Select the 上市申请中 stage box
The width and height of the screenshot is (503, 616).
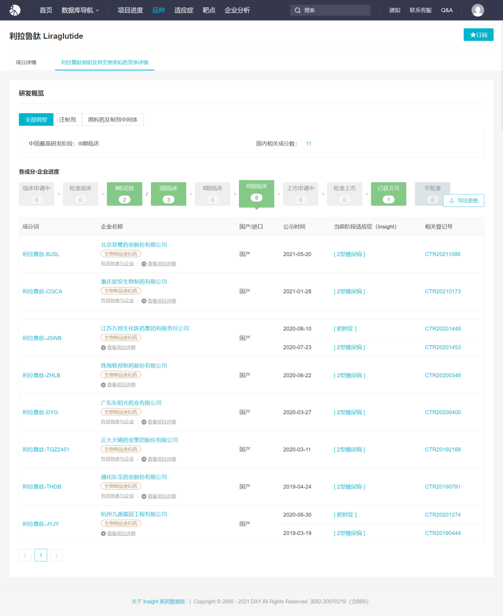pyautogui.click(x=300, y=194)
